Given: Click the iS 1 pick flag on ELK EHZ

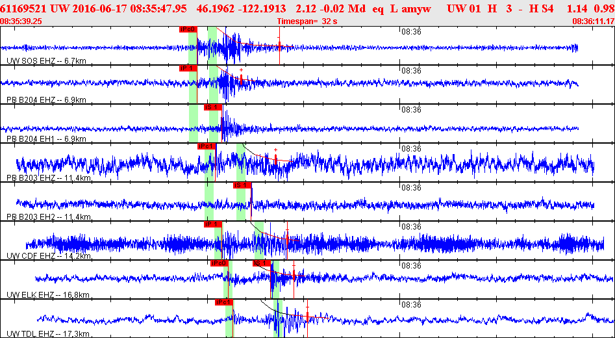Looking at the screenshot, I should point(262,263).
